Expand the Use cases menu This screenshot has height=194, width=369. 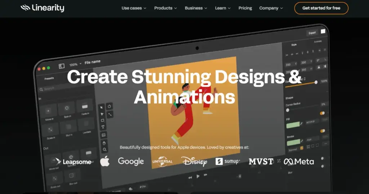pos(134,8)
